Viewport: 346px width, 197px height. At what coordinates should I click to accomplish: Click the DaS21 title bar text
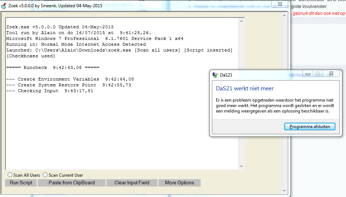pyautogui.click(x=226, y=75)
